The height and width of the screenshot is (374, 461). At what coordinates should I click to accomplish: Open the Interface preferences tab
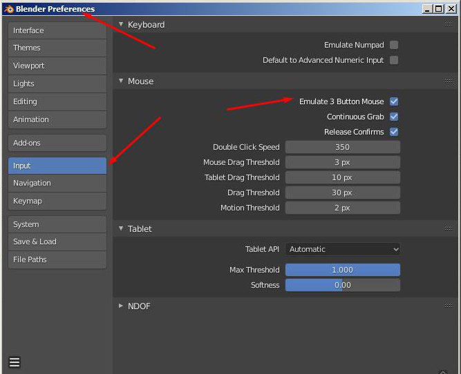[57, 30]
